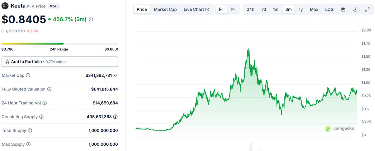Show 24 Hour Trading Vol info icon
Image resolution: width=375 pixels, height=151 pixels.
45,103
